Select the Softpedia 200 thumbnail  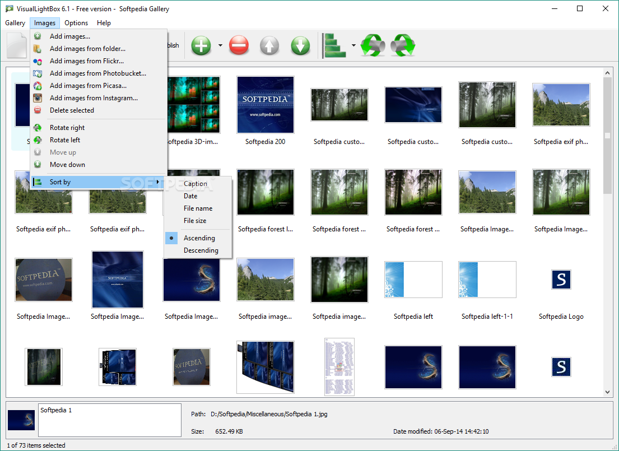coord(266,105)
